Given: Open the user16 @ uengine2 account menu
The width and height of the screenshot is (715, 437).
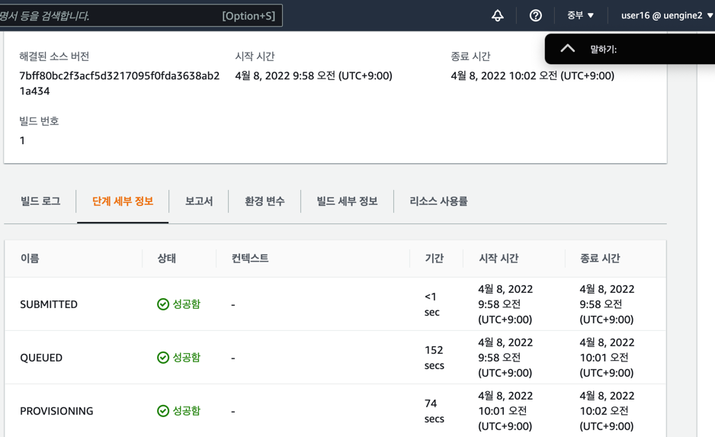Looking at the screenshot, I should pos(667,15).
